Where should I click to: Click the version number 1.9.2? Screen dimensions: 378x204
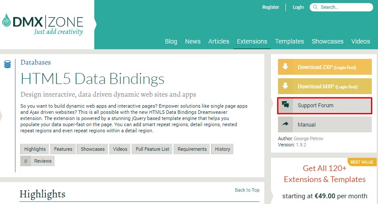coord(301,145)
